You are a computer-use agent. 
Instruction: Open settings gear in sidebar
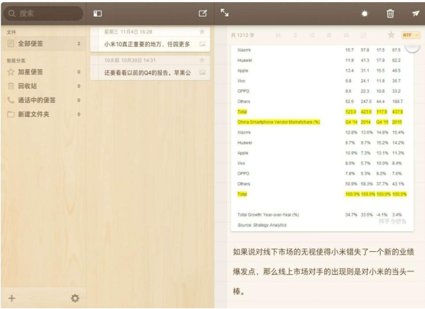[x=75, y=298]
